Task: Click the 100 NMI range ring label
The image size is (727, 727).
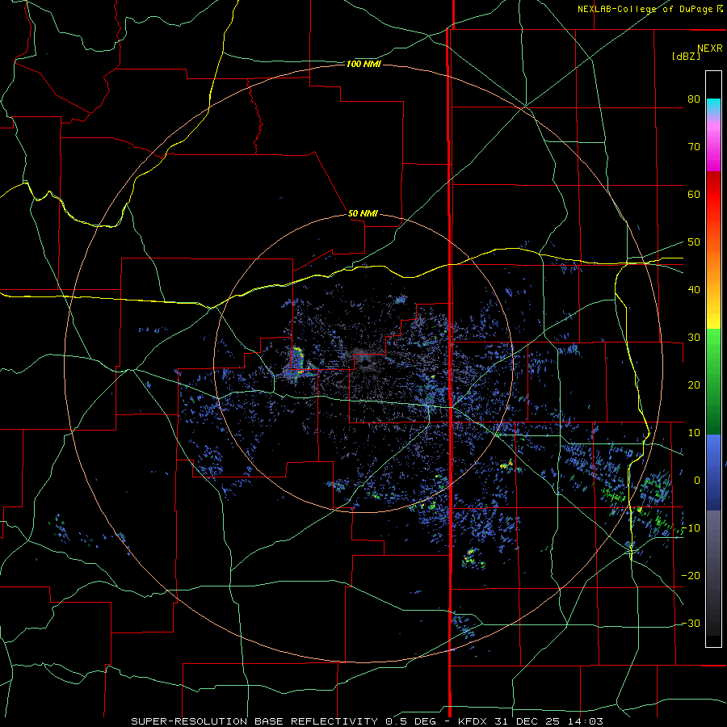Action: [x=363, y=64]
